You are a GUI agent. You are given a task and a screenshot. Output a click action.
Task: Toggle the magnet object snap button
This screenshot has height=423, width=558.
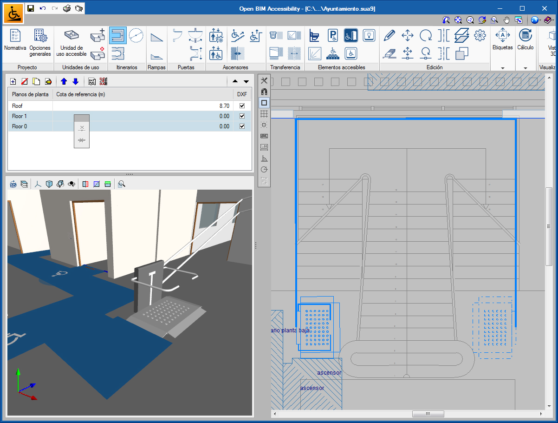pos(264,92)
